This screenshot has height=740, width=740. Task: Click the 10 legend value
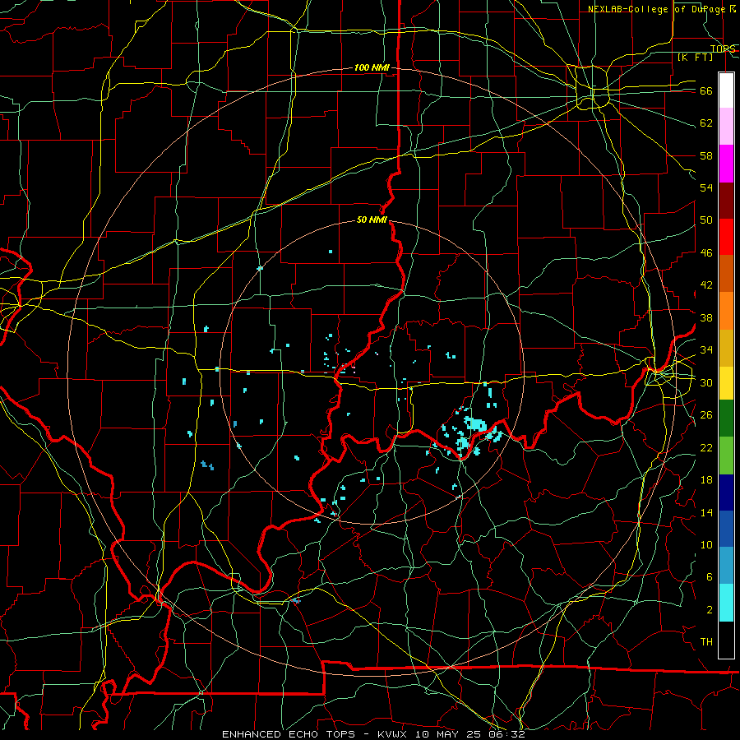click(706, 544)
